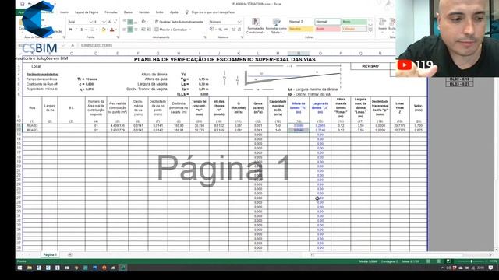This screenshot has height=280, width=499.
Task: Open the Mesclar e Centralizar dropdown arrow
Action: tap(190, 30)
